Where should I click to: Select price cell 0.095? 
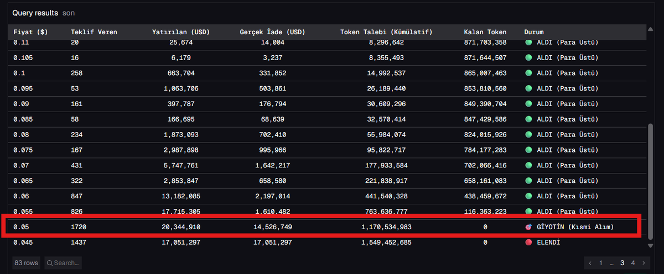point(23,88)
